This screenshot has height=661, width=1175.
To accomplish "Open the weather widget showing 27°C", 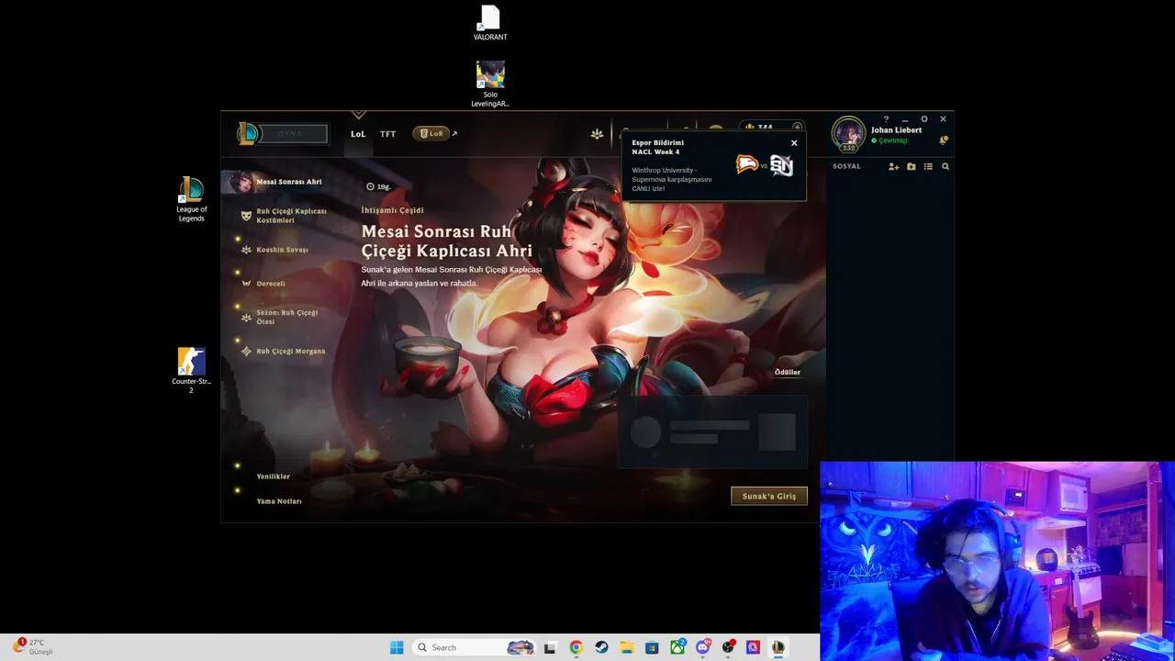I will click(32, 646).
